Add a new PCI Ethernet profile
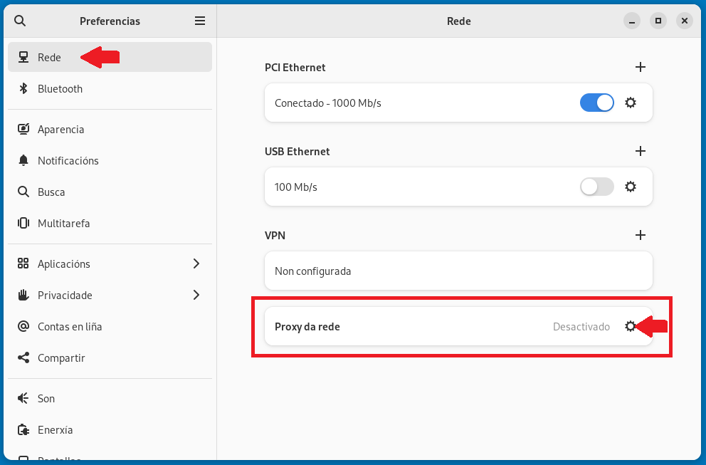This screenshot has width=706, height=465. [640, 68]
